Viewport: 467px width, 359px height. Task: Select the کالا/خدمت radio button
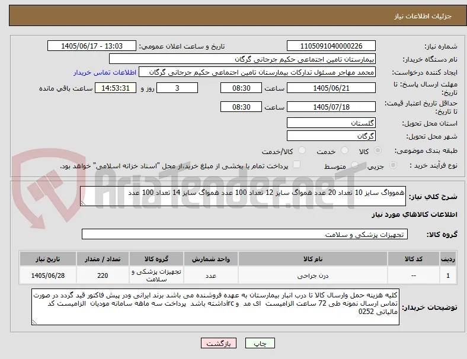pyautogui.click(x=302, y=150)
